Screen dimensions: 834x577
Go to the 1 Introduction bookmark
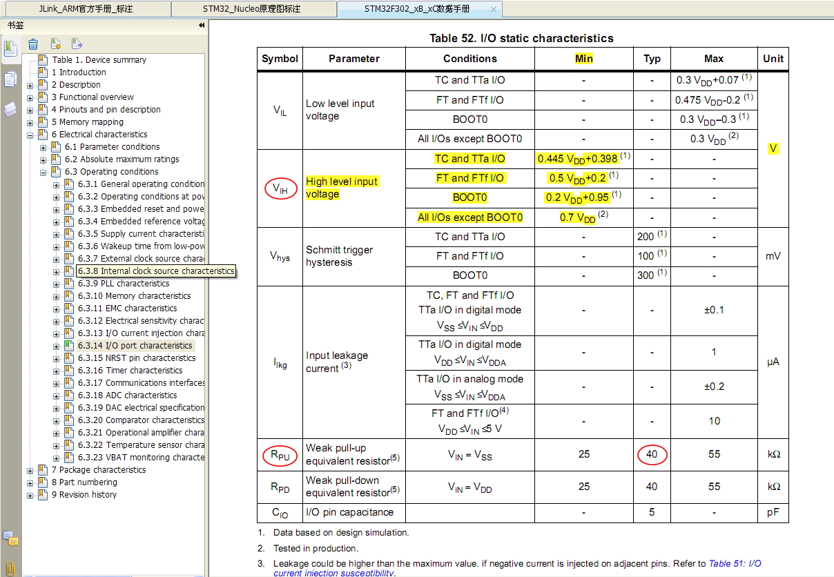pos(79,72)
